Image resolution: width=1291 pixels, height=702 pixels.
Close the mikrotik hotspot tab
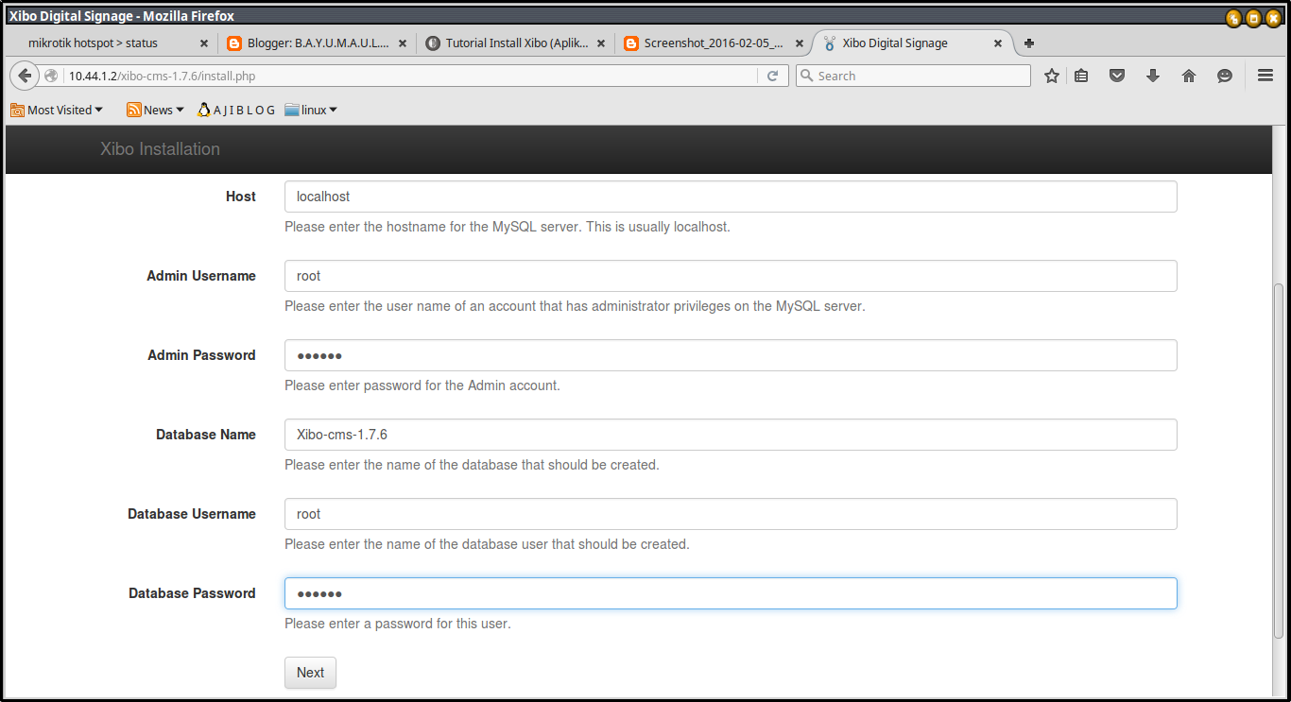[203, 43]
